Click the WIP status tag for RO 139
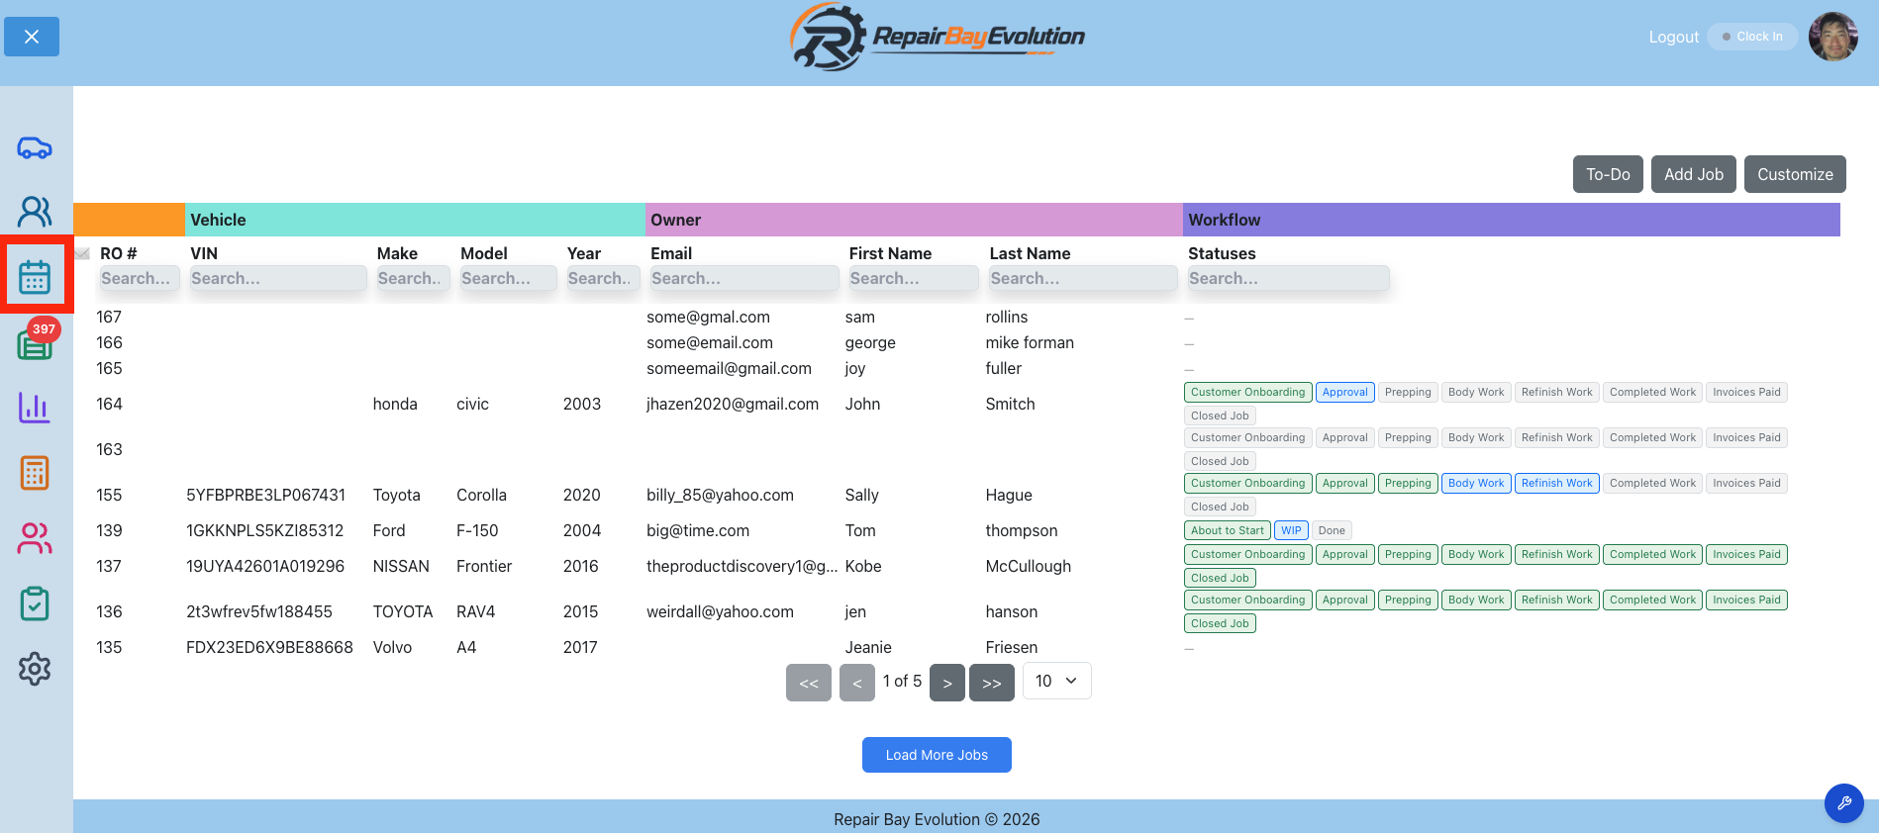 point(1291,530)
